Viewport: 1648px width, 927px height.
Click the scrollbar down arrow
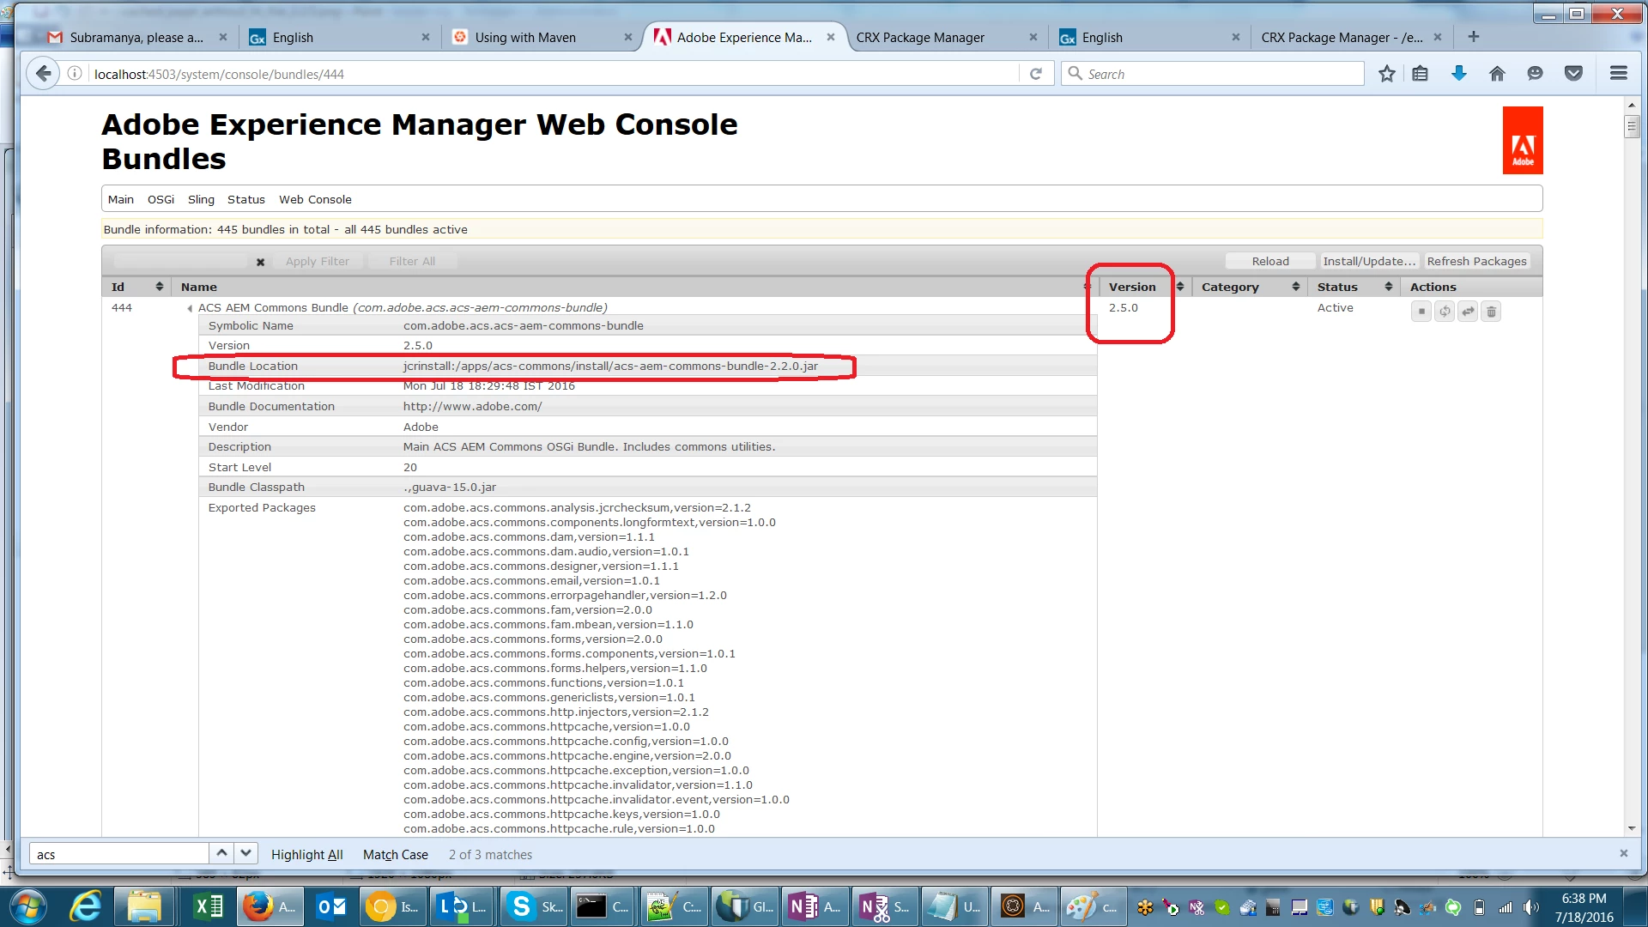point(1631,828)
